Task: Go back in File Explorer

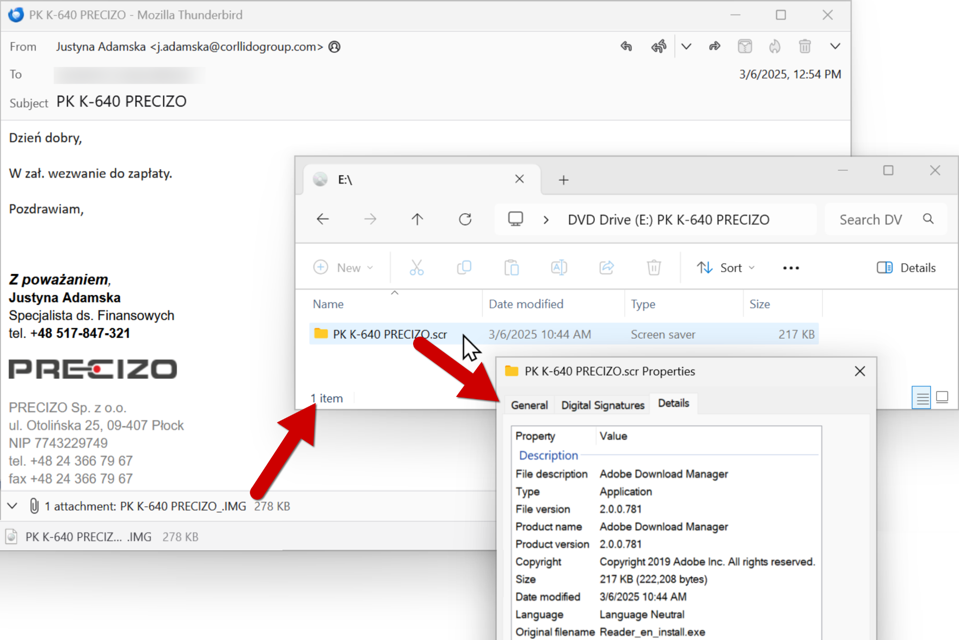Action: pos(323,219)
